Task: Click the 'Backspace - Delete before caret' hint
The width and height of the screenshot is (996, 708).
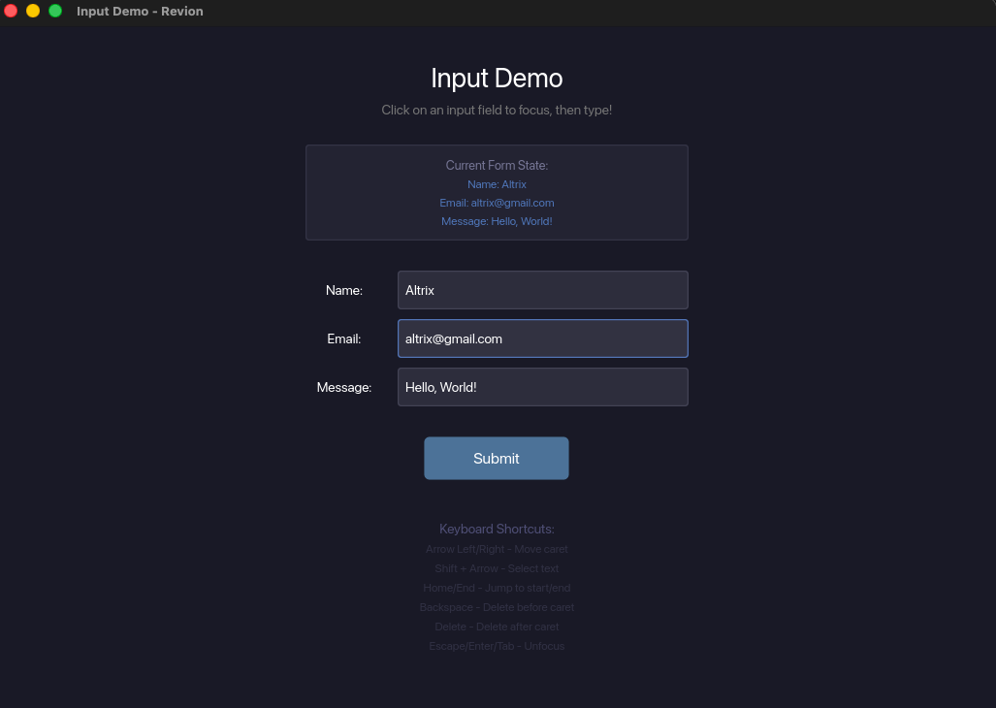Action: click(x=497, y=607)
